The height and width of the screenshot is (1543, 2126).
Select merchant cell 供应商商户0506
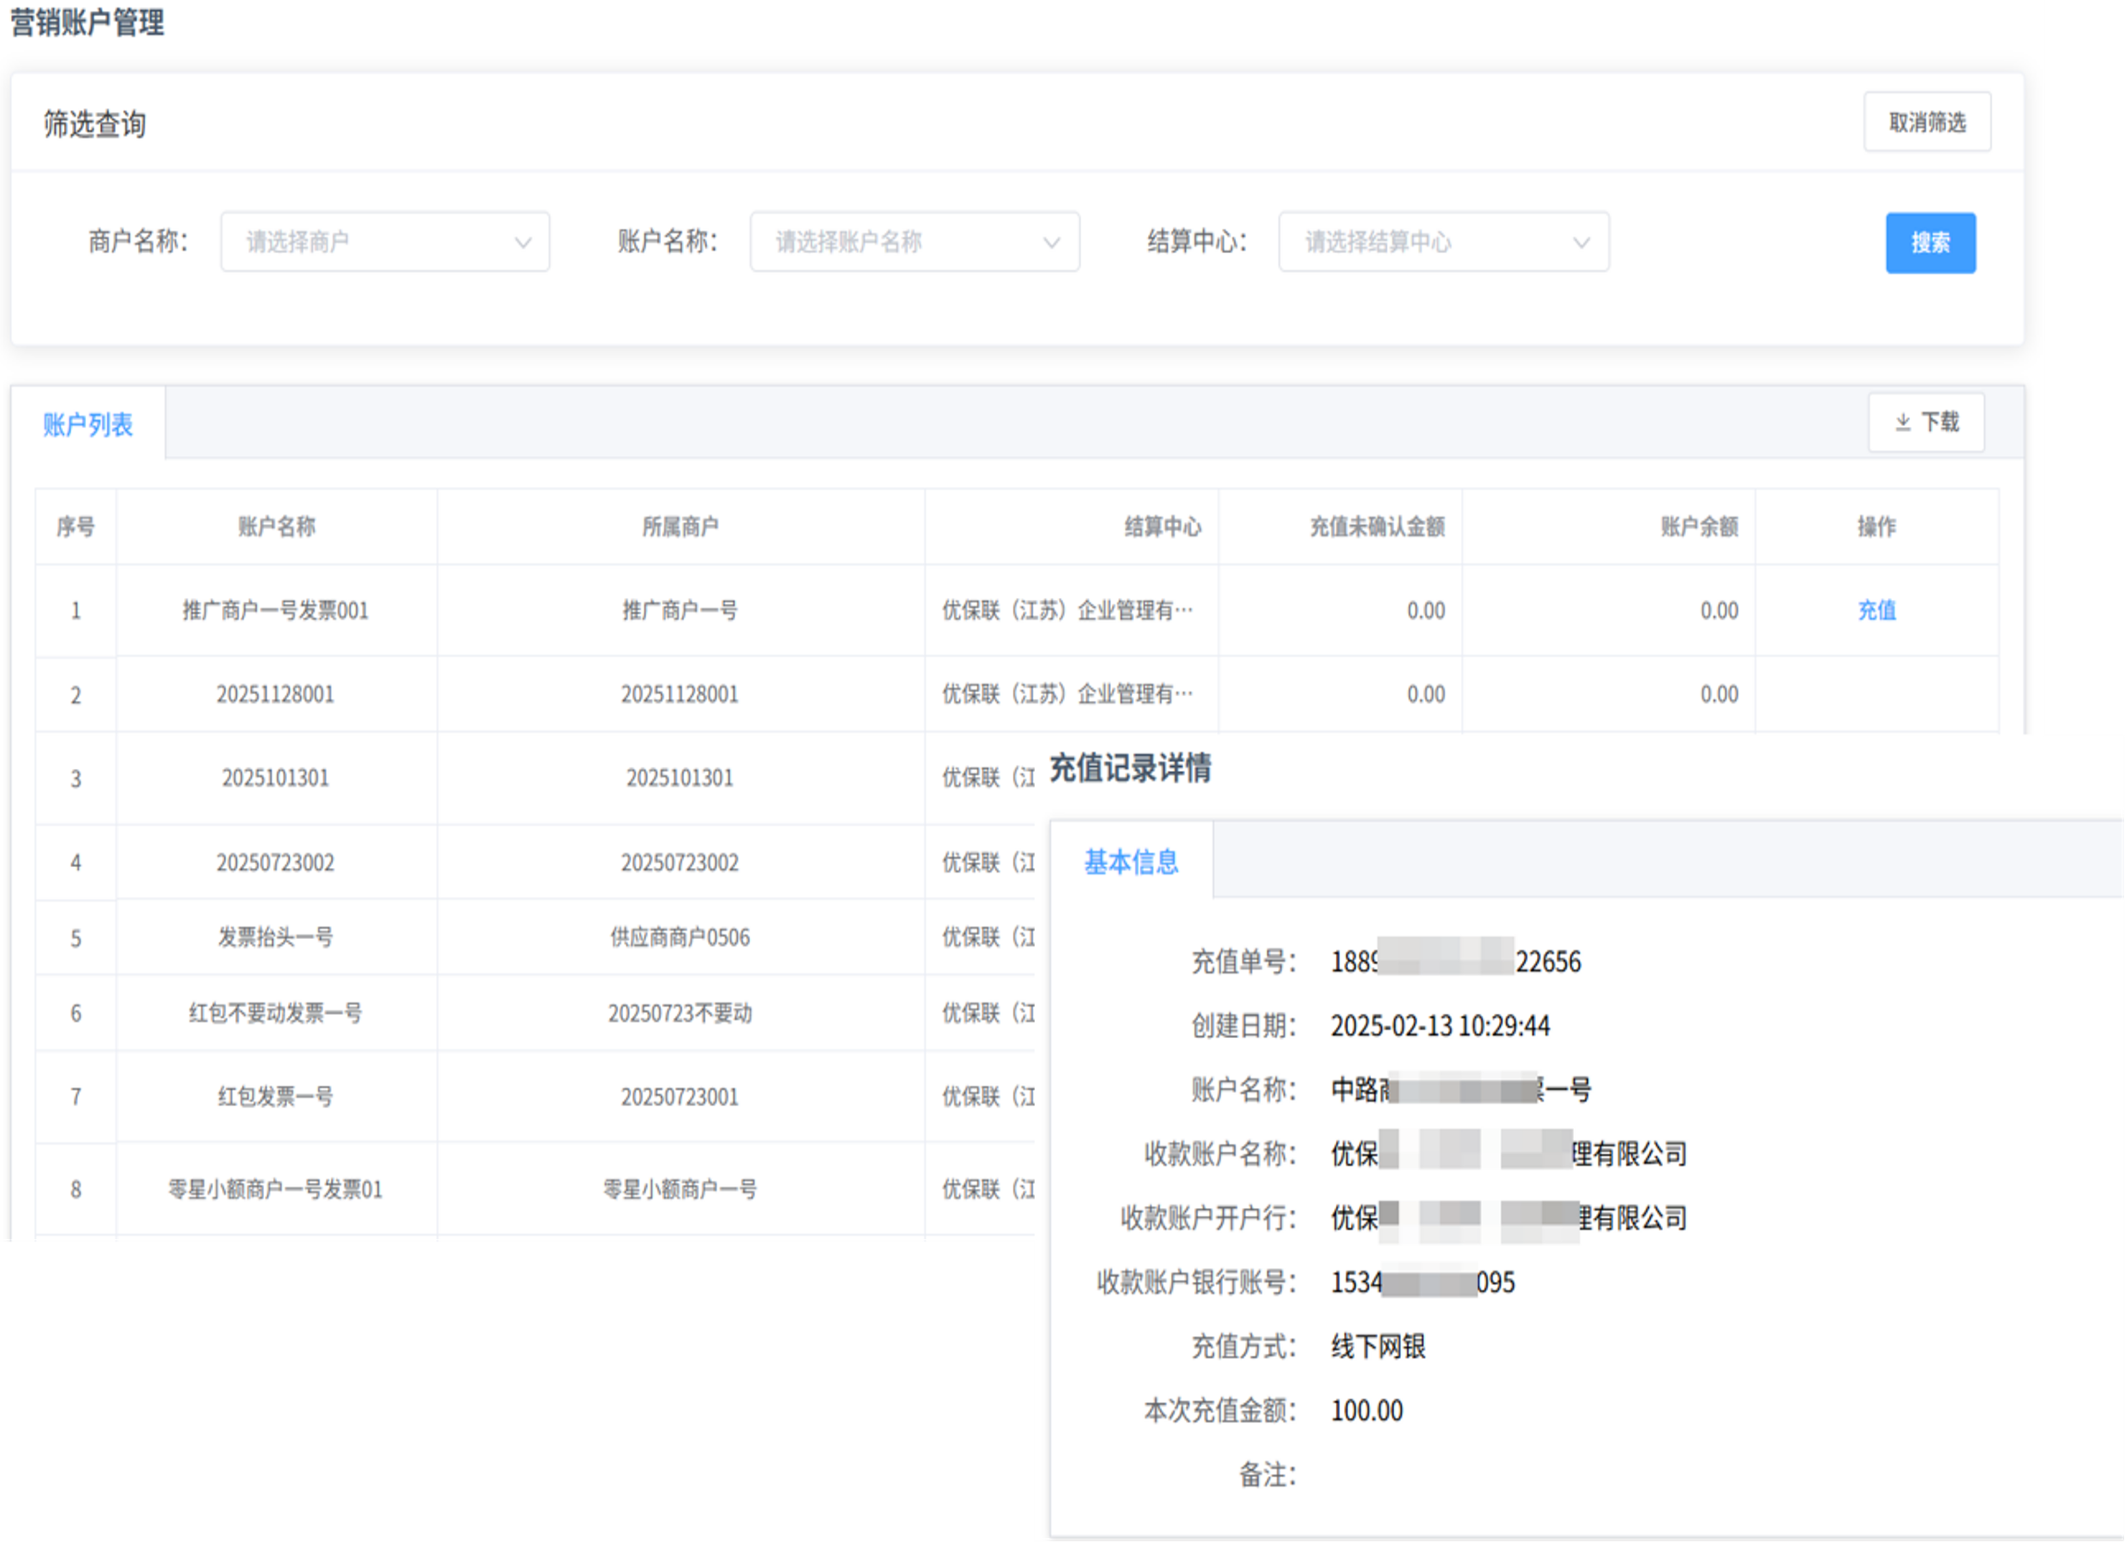(x=679, y=937)
